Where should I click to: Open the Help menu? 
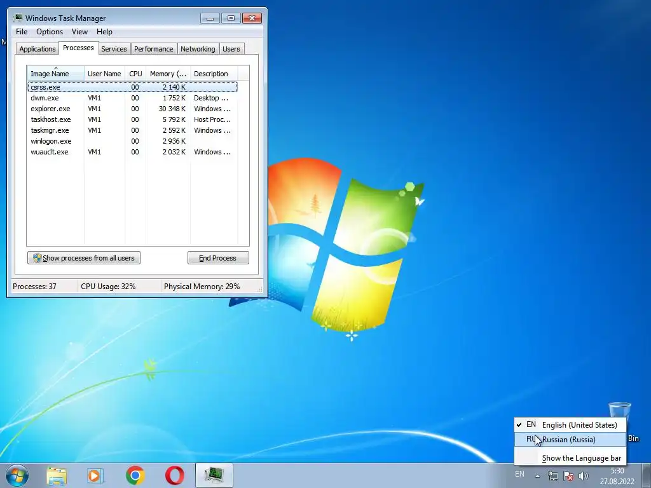[104, 32]
